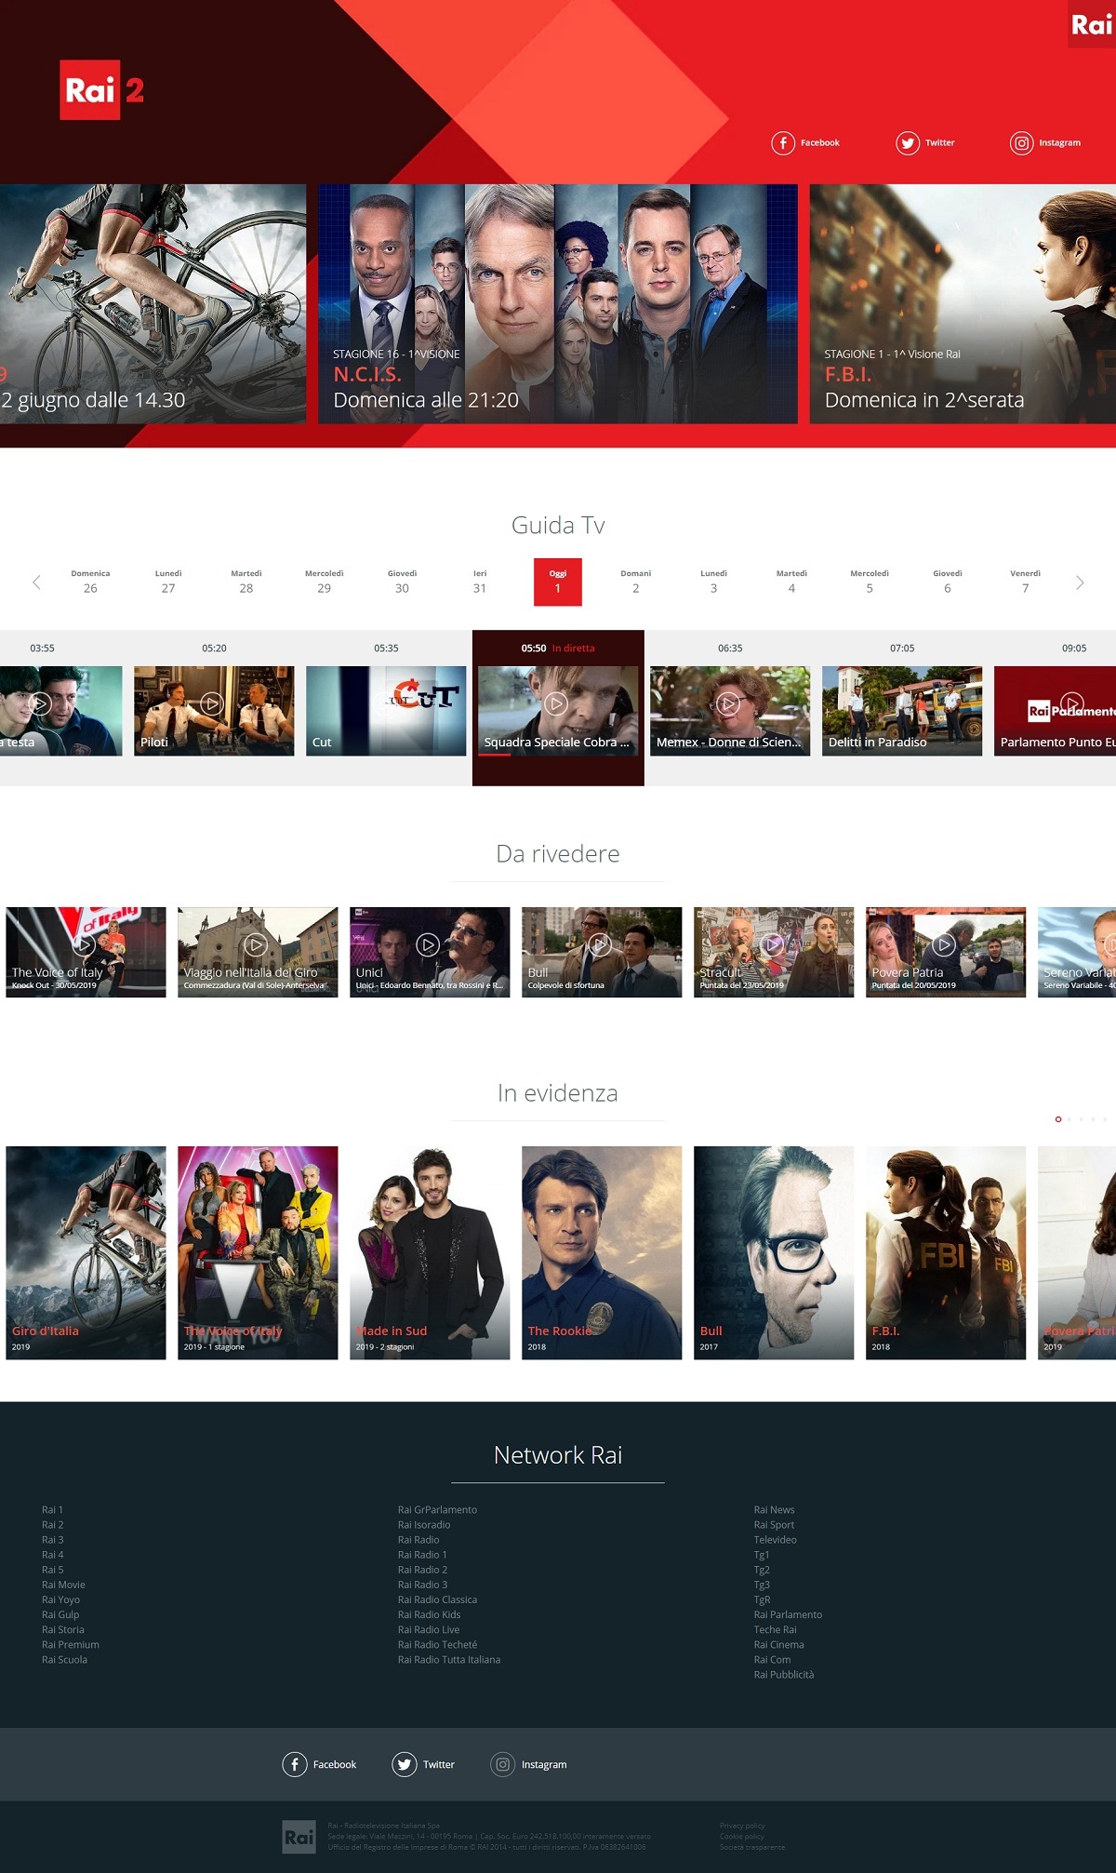This screenshot has width=1116, height=1873.
Task: Open the N.C.I.S. Domenica alle 21:20 banner
Action: point(558,304)
